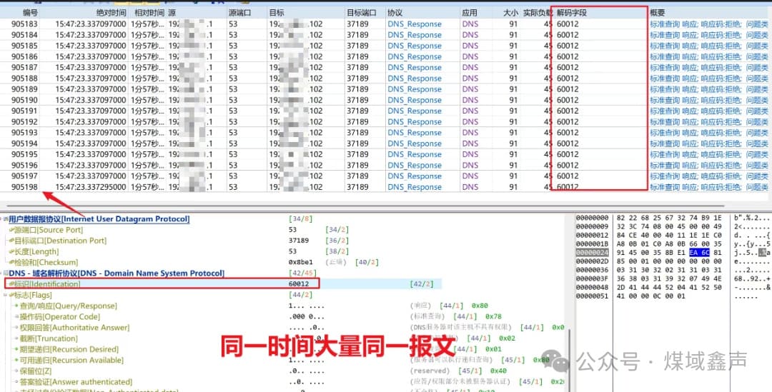Click the bullet icon beside Truncation
772x392 pixels.
(16, 338)
